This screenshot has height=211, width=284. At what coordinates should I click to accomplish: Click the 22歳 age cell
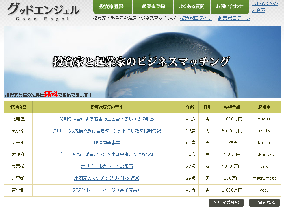pyautogui.click(x=190, y=166)
